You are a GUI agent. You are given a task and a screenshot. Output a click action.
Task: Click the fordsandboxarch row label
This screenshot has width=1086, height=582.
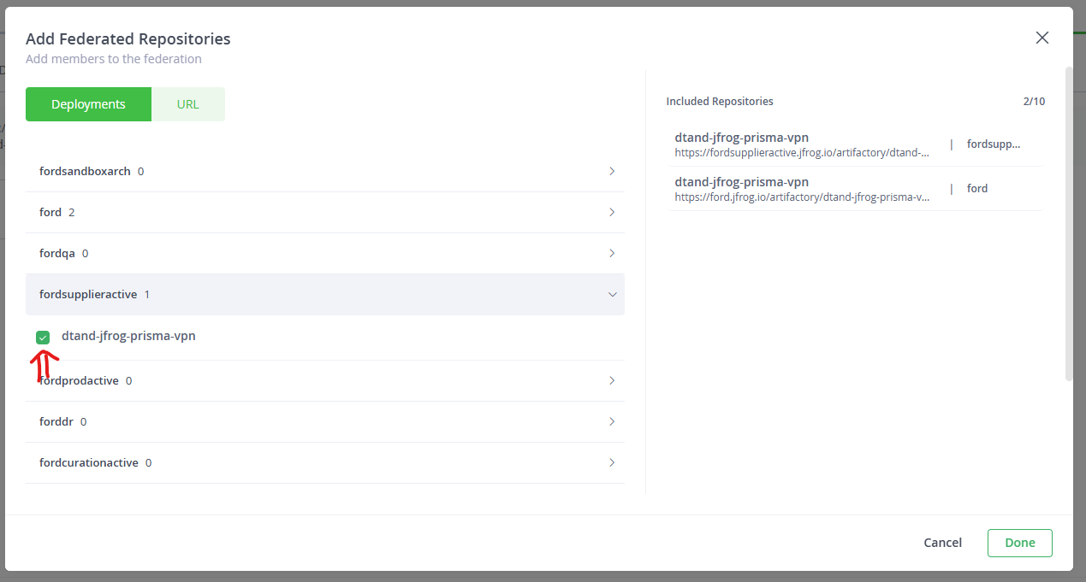pyautogui.click(x=85, y=171)
